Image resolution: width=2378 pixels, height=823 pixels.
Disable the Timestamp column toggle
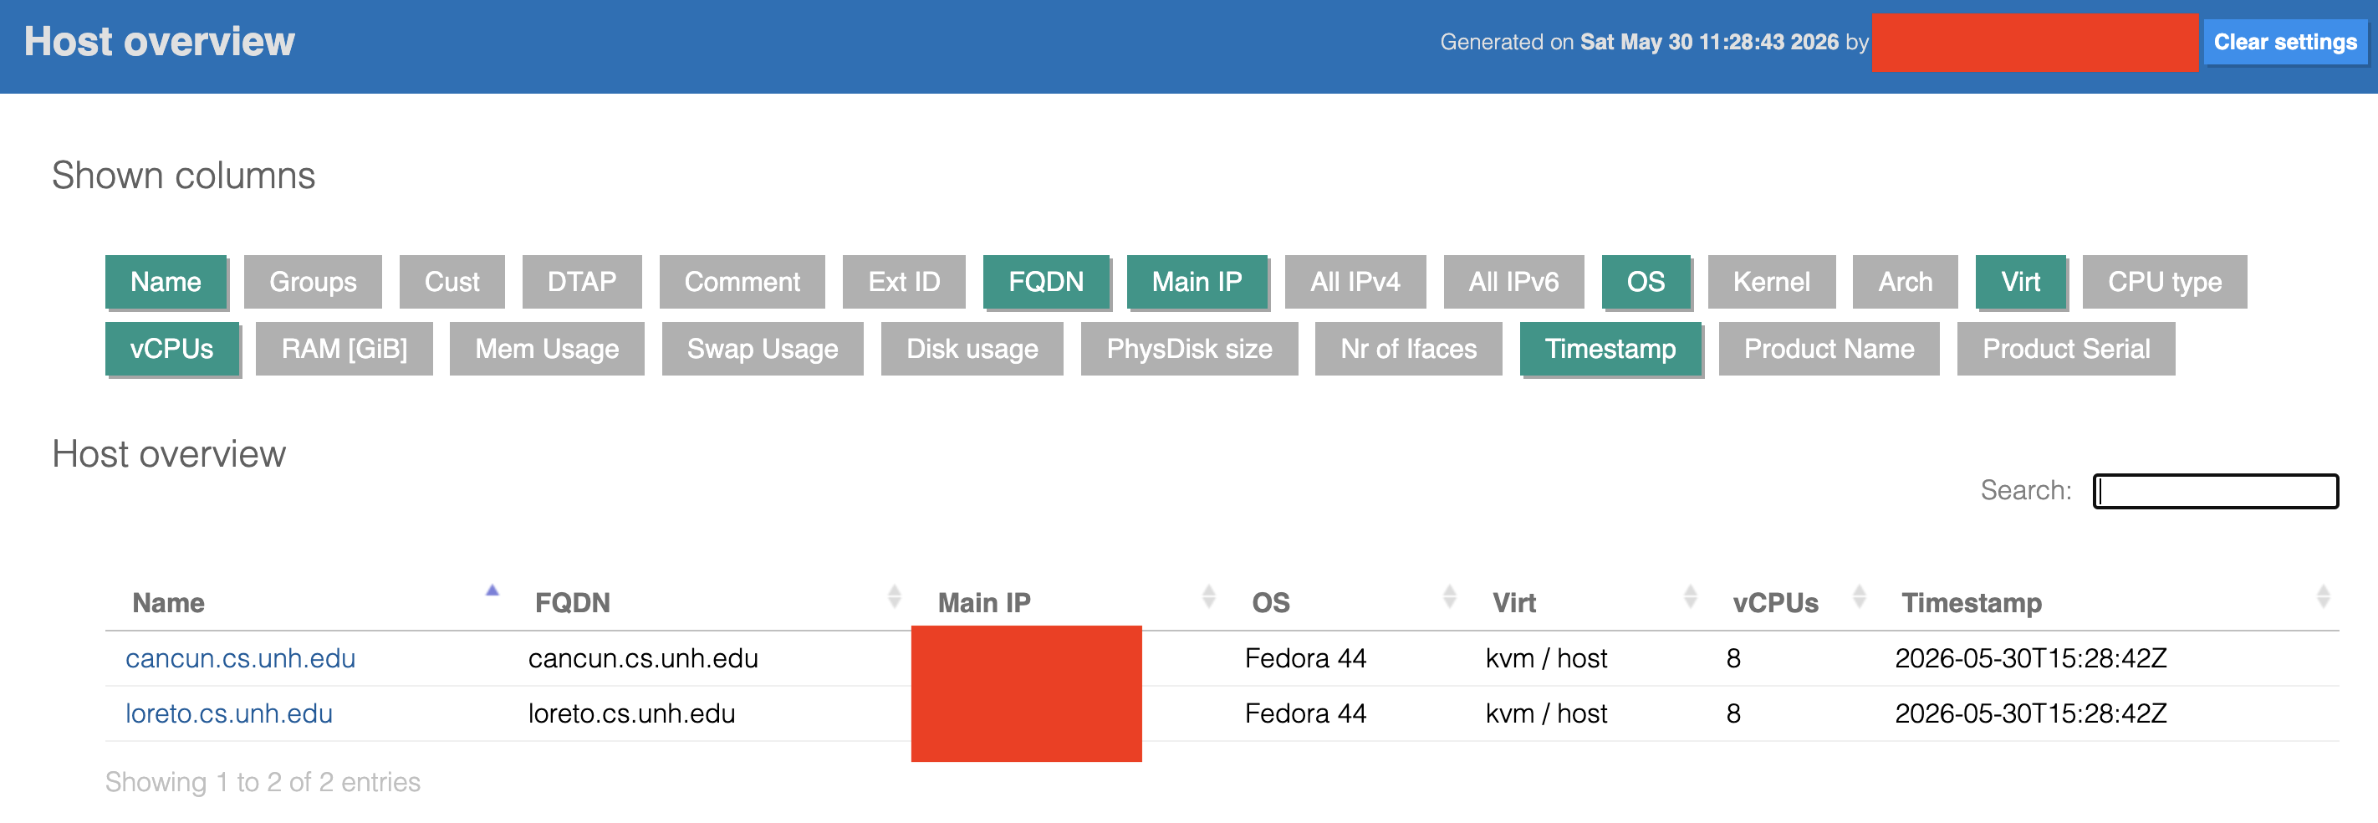(1610, 349)
